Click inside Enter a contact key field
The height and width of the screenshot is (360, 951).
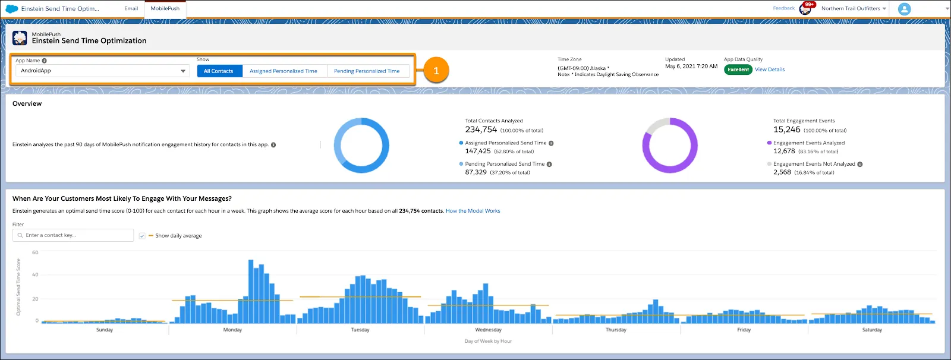pyautogui.click(x=73, y=235)
